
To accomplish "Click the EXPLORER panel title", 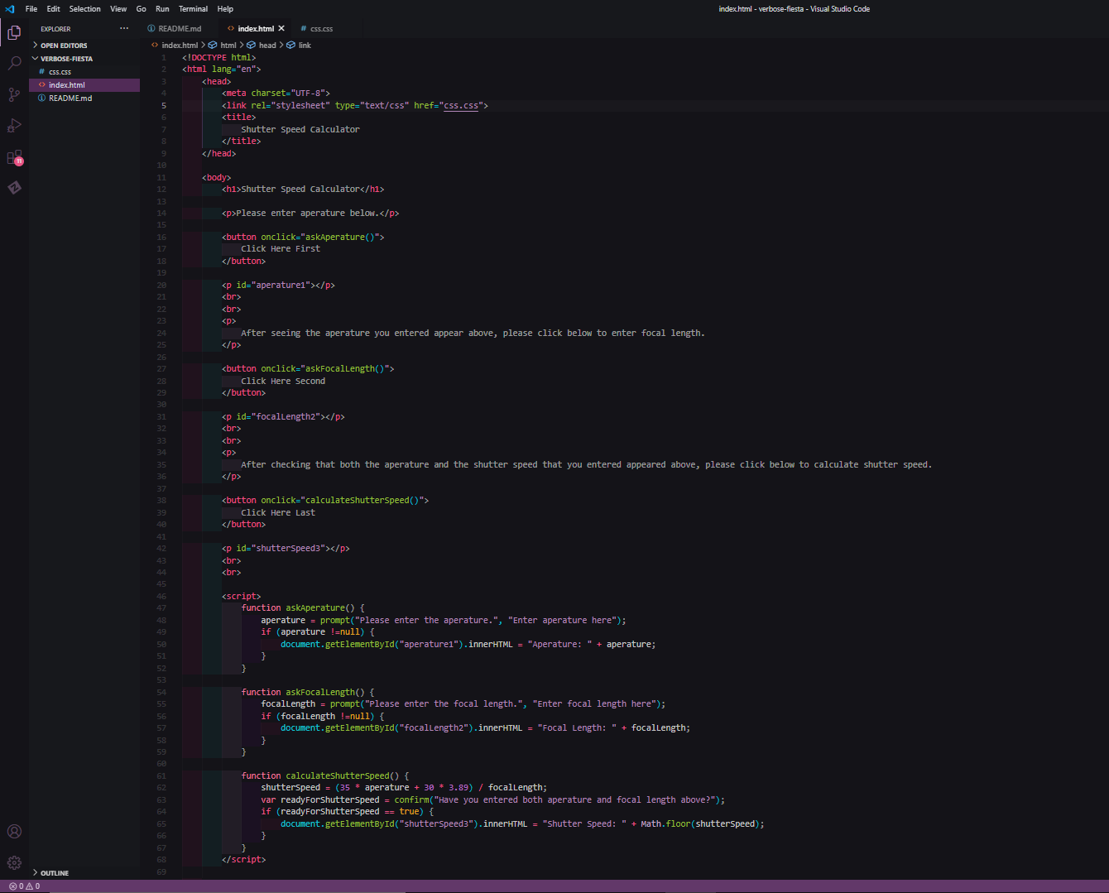I will click(55, 29).
